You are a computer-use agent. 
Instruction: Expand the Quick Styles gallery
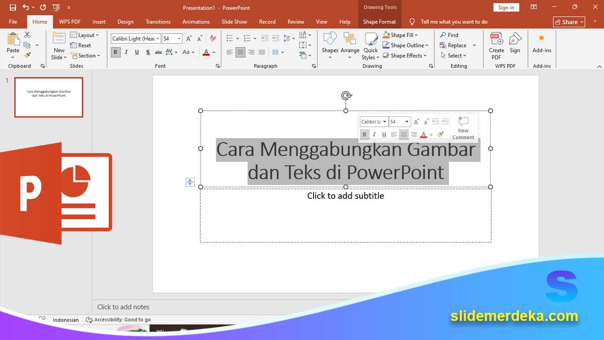(370, 46)
